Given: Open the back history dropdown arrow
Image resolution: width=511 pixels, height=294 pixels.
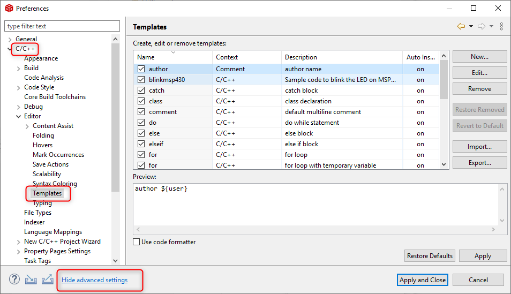Looking at the screenshot, I should (471, 26).
